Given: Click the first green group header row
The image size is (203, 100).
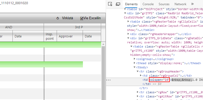Looking at the screenshot, I should pos(50,45).
